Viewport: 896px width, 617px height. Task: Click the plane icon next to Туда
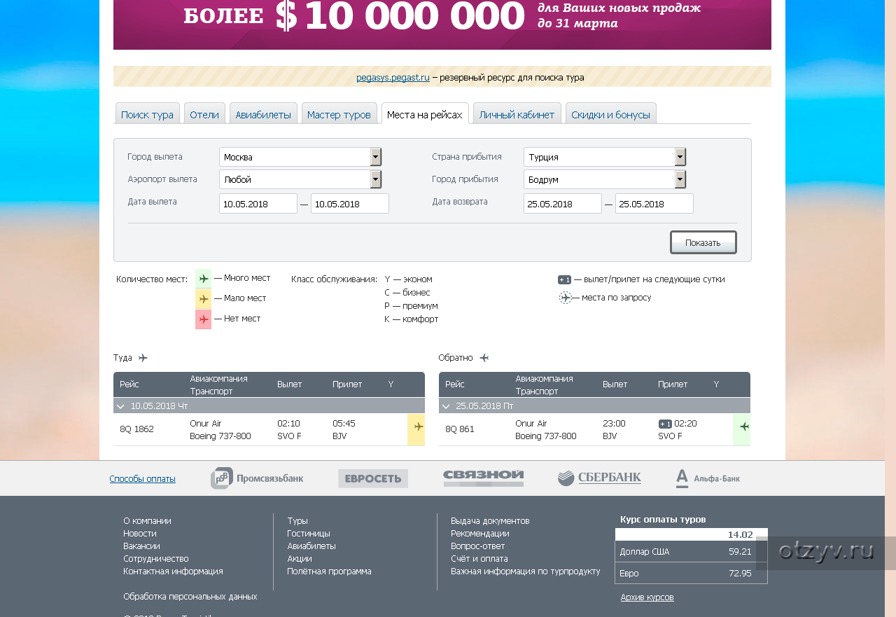pos(143,358)
